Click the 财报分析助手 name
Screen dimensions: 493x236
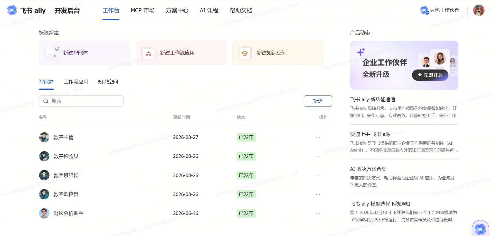tap(68, 213)
